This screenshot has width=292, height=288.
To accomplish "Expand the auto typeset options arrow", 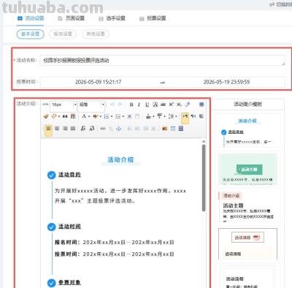I will pyautogui.click(x=59, y=117).
